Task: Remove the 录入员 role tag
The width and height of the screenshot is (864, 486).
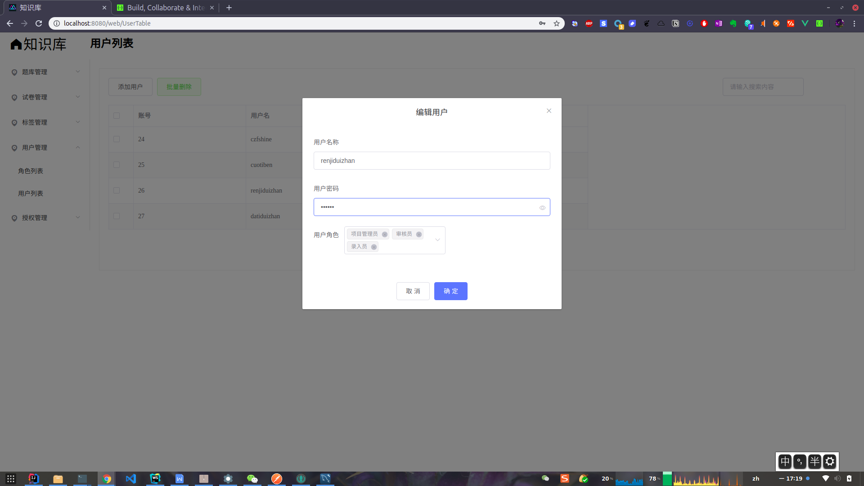Action: [373, 247]
